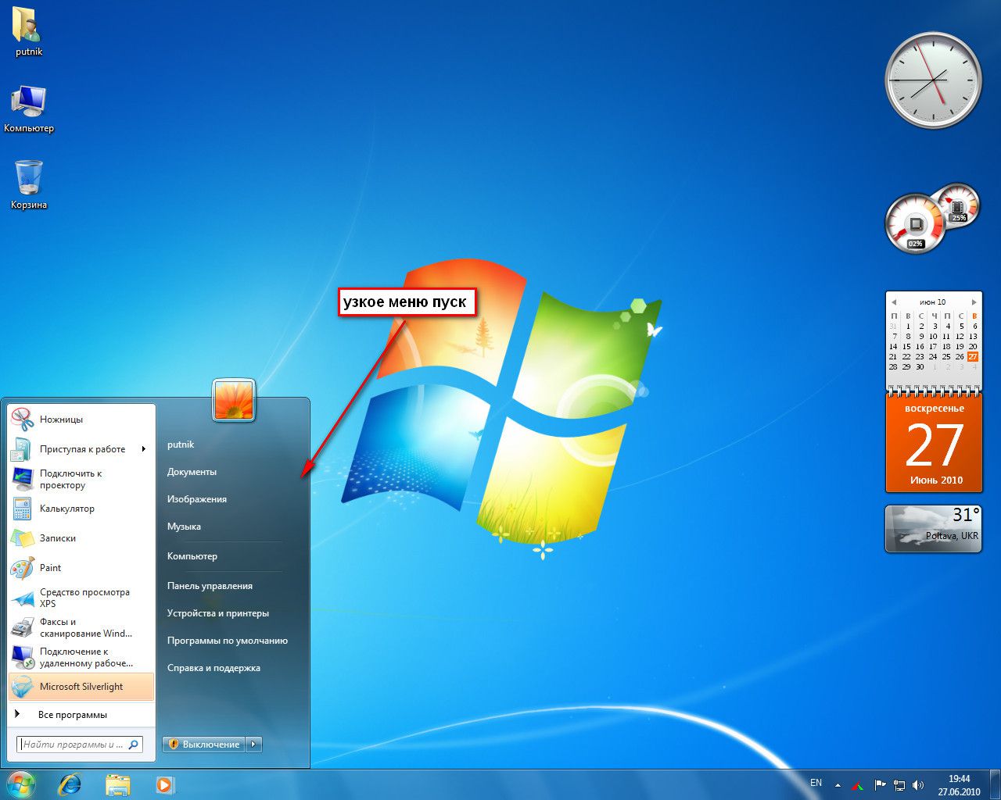Open the arrow next to Выключение button
This screenshot has width=1001, height=800.
pyautogui.click(x=253, y=745)
